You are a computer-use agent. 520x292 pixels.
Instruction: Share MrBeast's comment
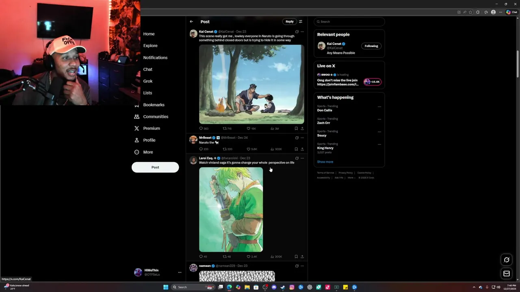pos(302,149)
